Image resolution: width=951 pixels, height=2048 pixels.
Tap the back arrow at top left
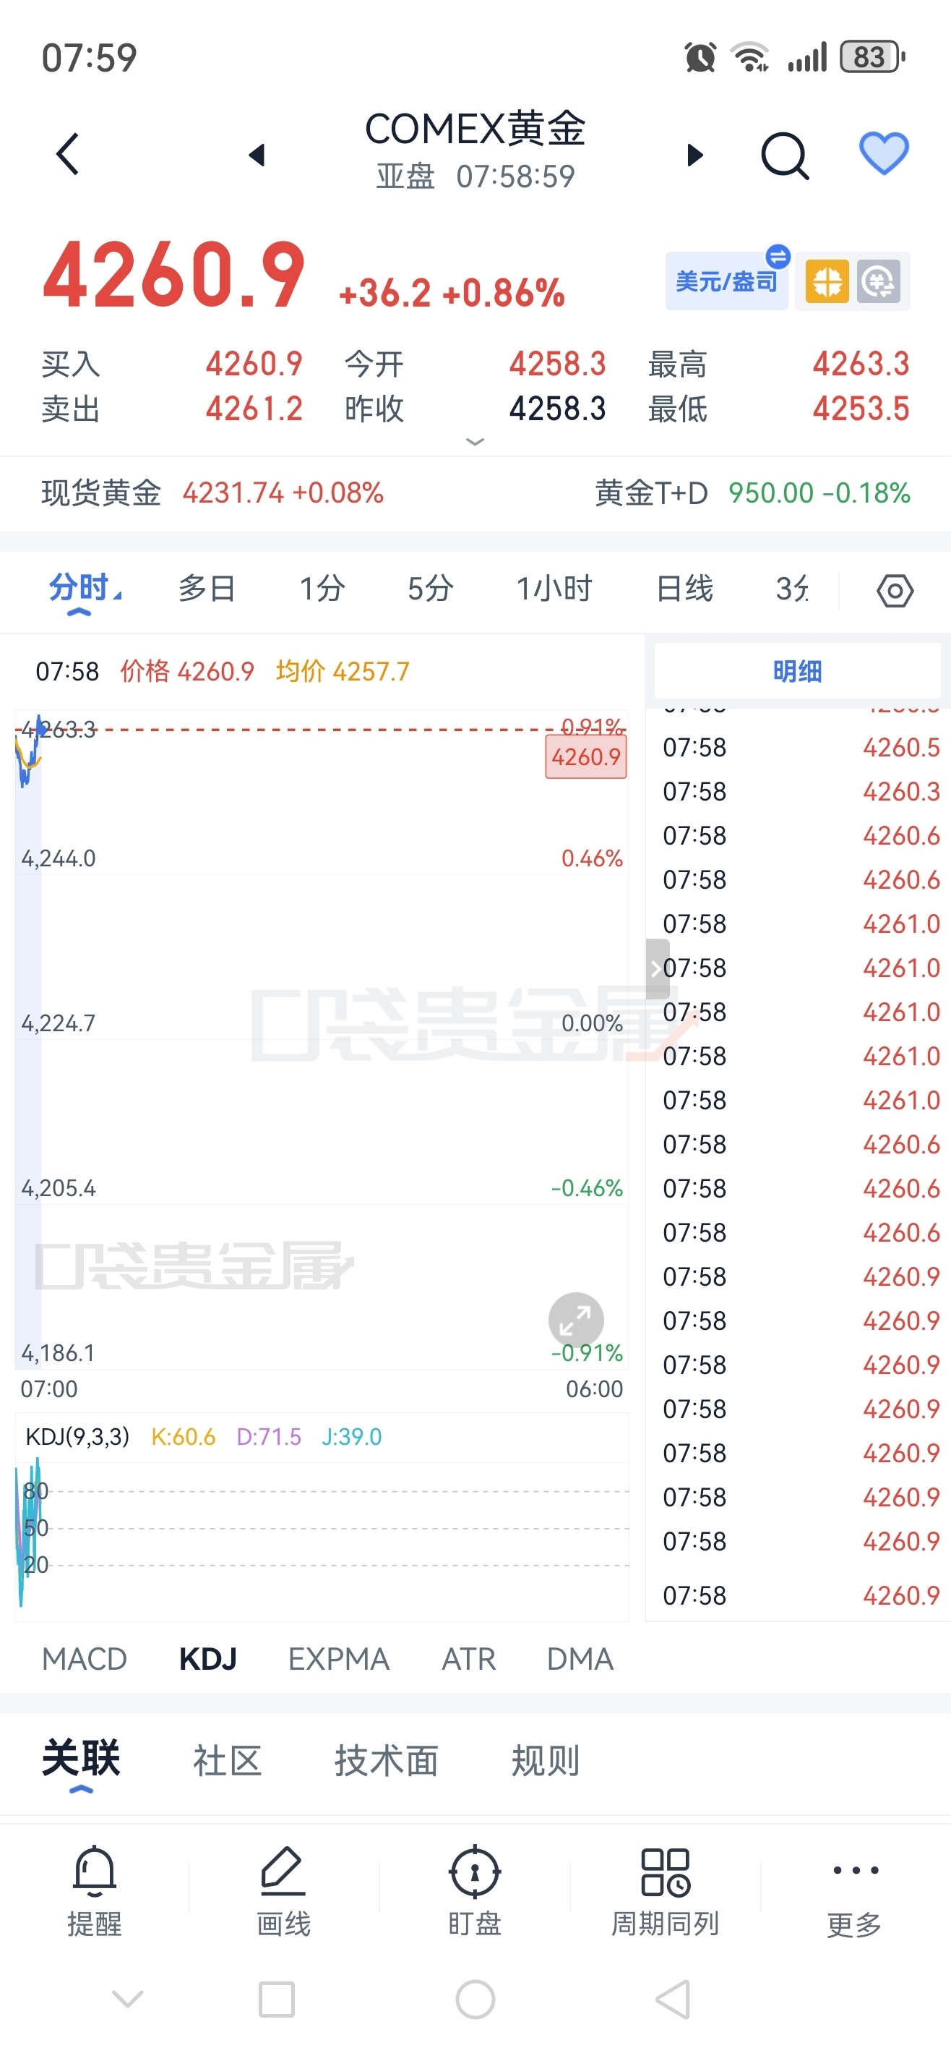(x=67, y=153)
